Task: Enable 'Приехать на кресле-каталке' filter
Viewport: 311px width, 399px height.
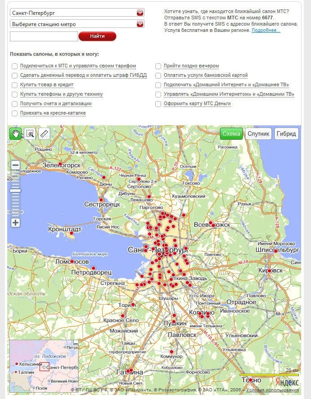Action: [x=14, y=113]
